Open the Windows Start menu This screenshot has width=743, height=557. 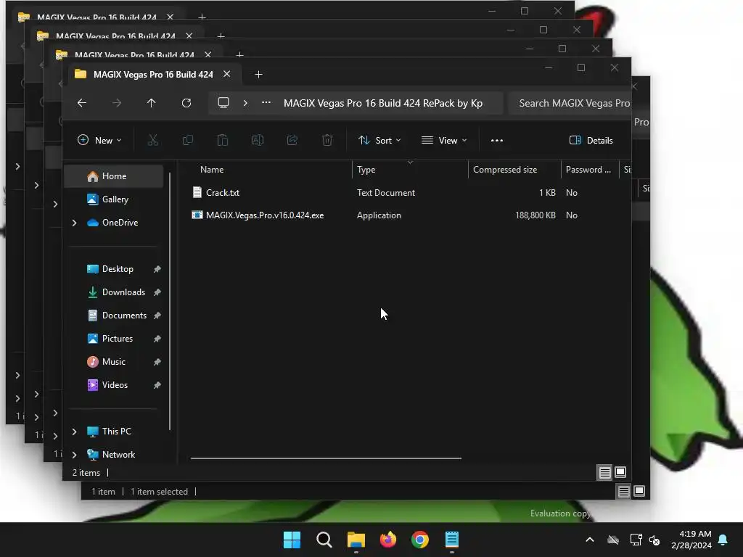[292, 540]
